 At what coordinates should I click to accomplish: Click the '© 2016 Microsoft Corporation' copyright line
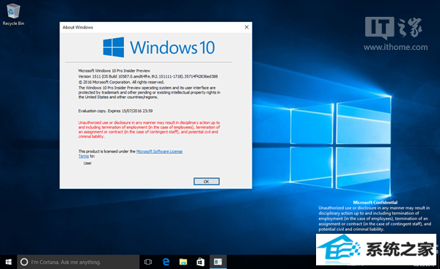[x=121, y=82]
